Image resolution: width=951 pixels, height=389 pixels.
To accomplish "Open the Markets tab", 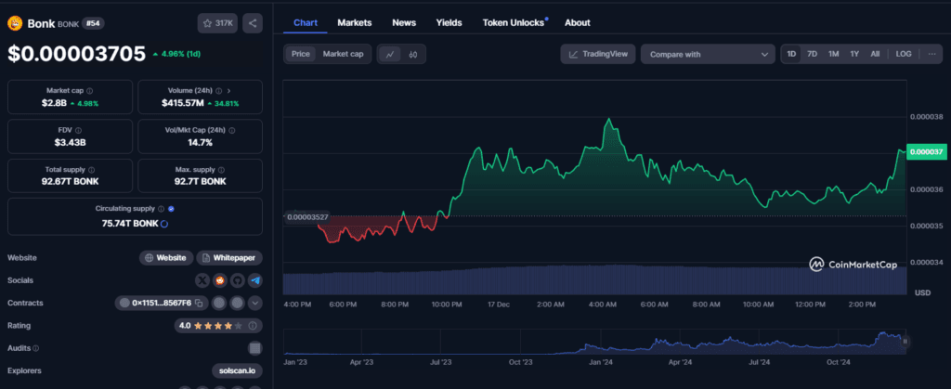I will [355, 22].
